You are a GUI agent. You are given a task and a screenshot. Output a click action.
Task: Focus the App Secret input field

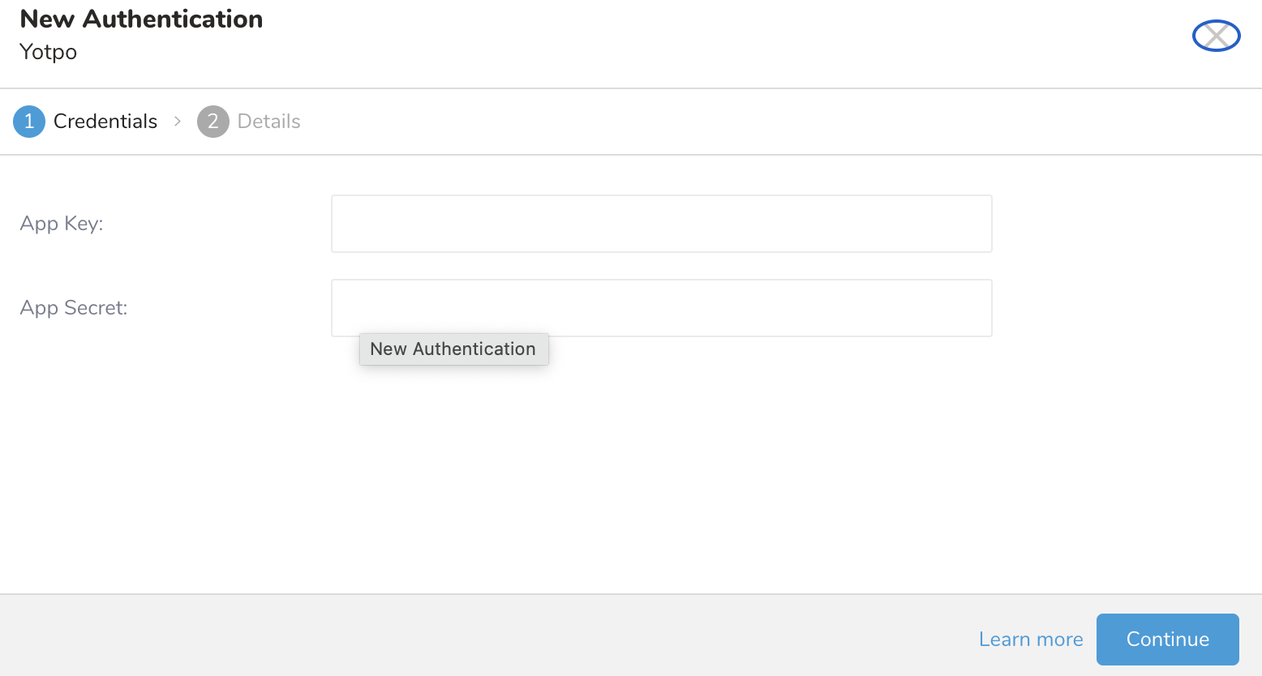(x=661, y=308)
